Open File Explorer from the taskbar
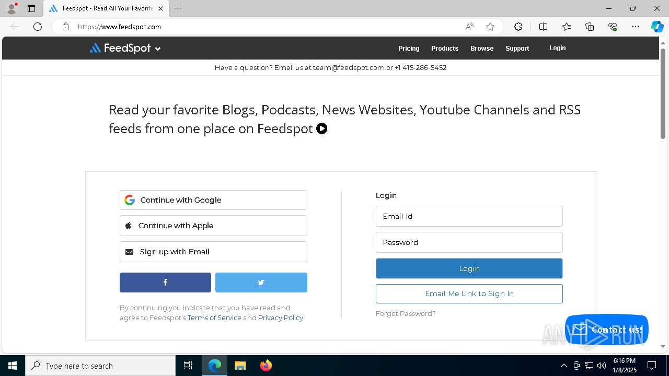669x376 pixels. click(240, 366)
